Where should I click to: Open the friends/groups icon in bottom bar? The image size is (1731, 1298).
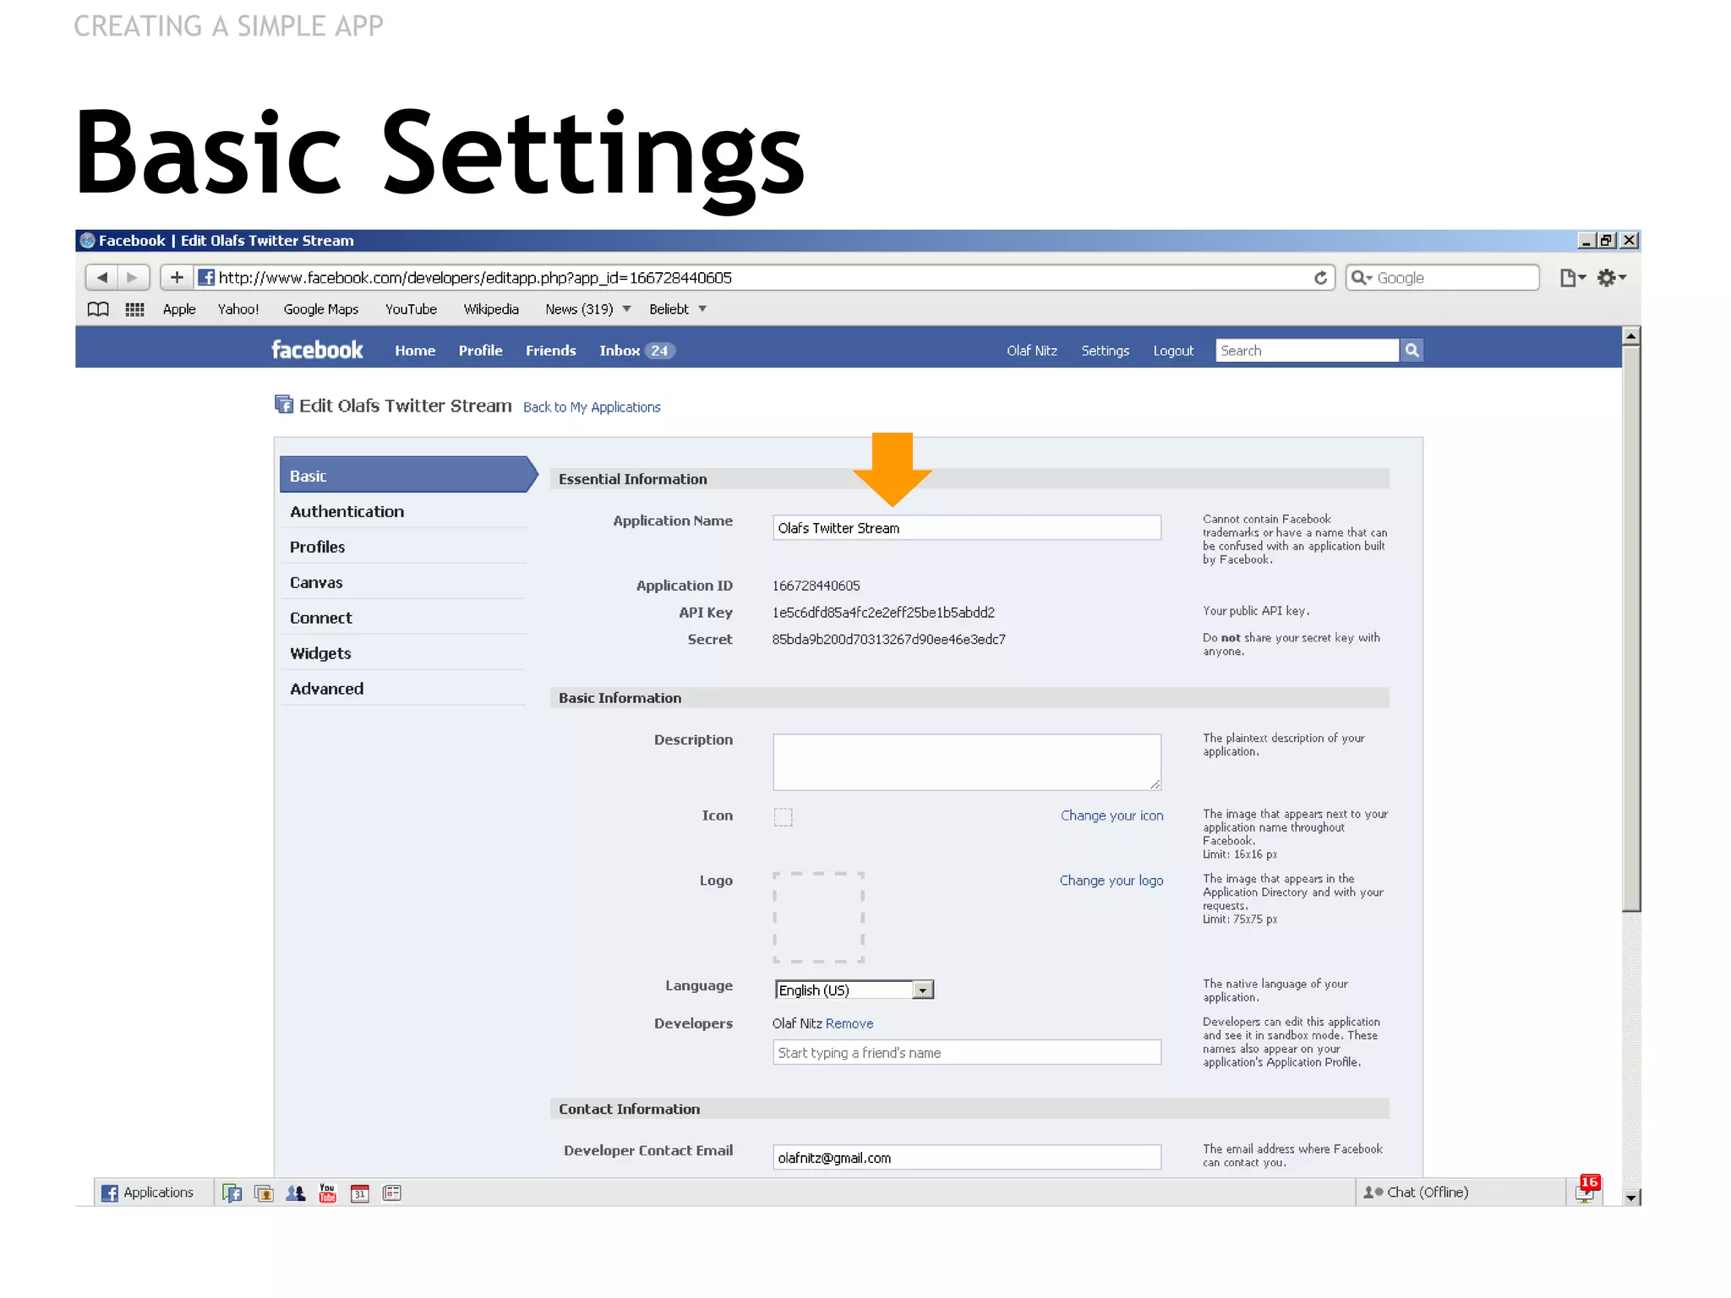click(x=295, y=1193)
